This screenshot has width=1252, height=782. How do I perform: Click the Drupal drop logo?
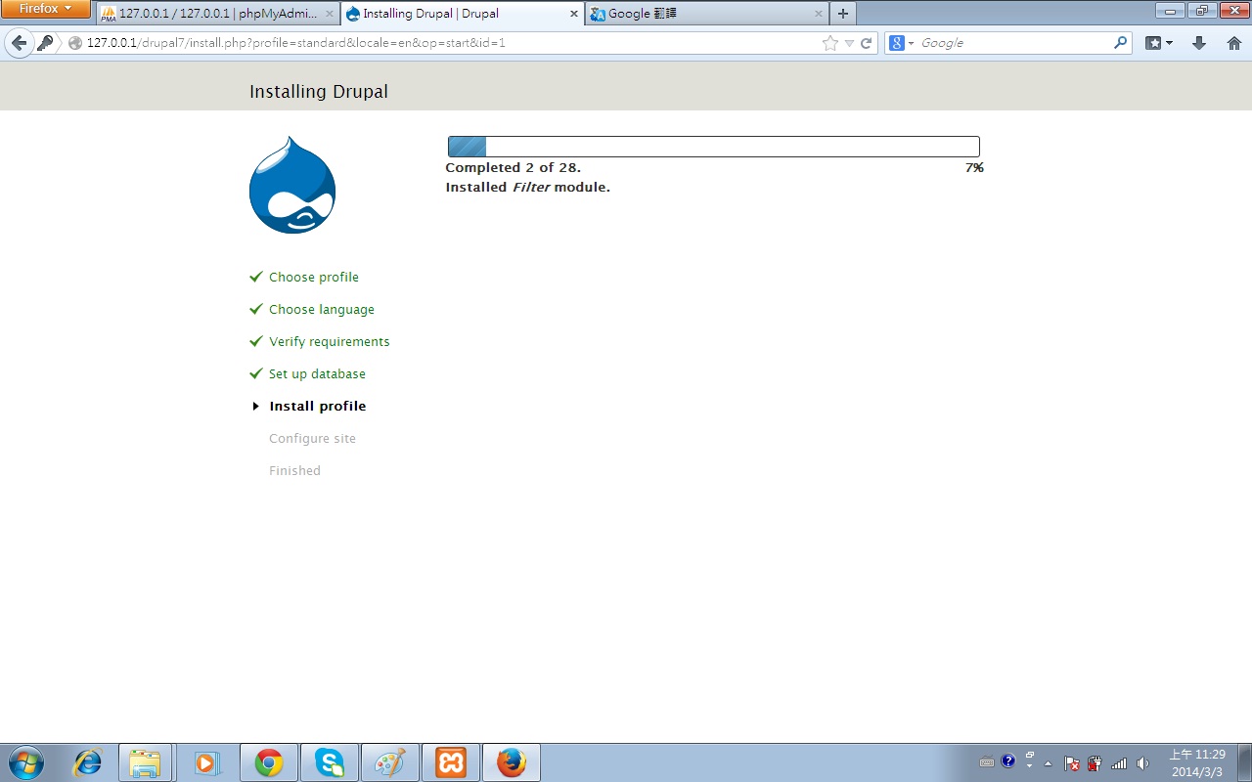tap(292, 185)
